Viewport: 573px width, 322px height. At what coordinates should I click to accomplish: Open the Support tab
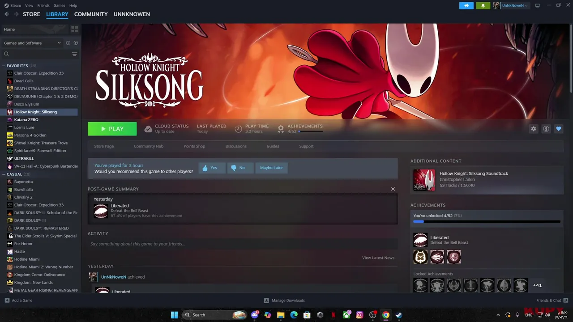pos(306,146)
